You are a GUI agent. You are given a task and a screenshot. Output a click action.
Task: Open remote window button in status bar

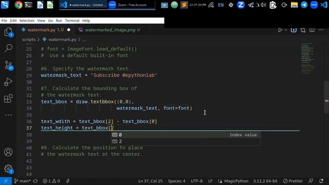click(6, 181)
